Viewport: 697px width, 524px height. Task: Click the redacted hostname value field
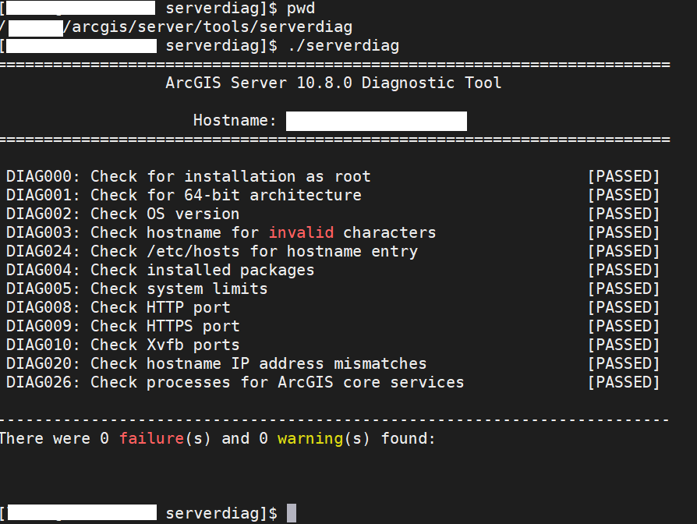pyautogui.click(x=376, y=121)
